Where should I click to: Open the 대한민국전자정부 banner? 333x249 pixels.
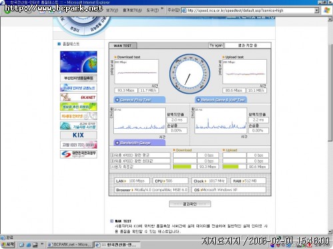(79, 154)
